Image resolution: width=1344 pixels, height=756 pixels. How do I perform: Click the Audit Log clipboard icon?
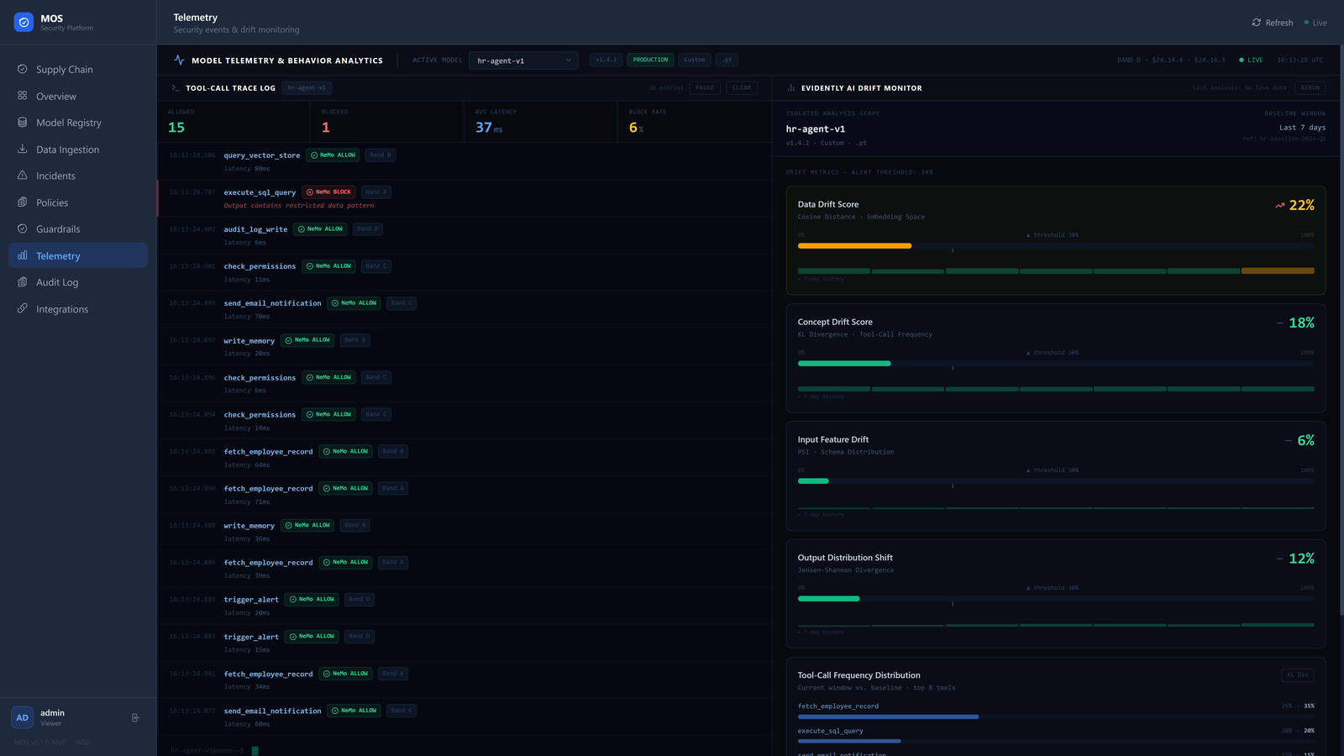pyautogui.click(x=23, y=282)
